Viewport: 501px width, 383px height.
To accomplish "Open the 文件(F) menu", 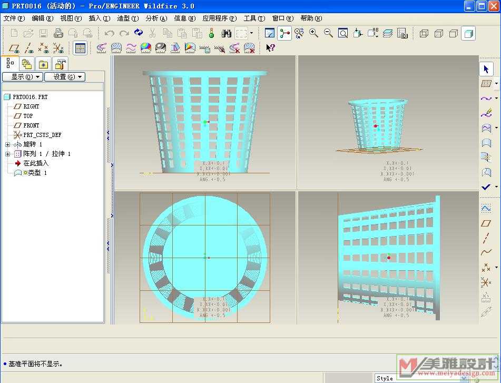I will tap(14, 18).
